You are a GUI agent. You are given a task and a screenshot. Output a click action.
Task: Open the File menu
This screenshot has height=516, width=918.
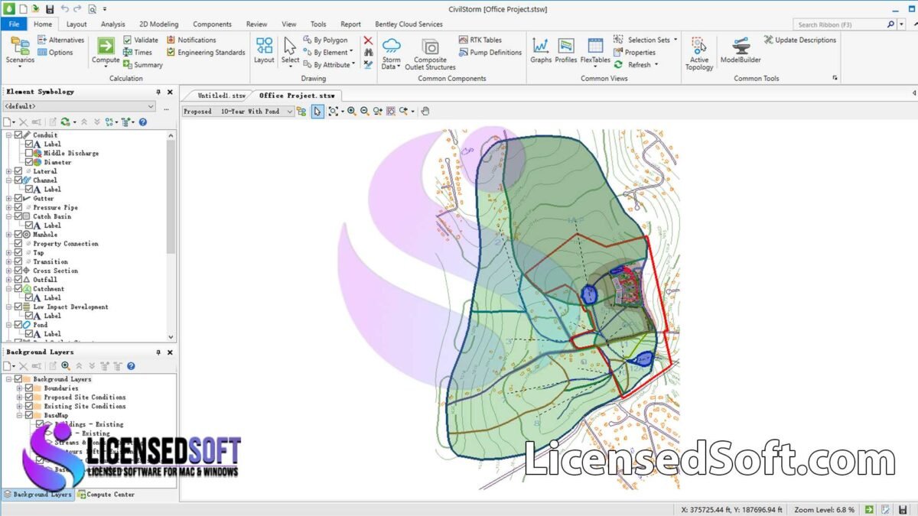click(13, 24)
